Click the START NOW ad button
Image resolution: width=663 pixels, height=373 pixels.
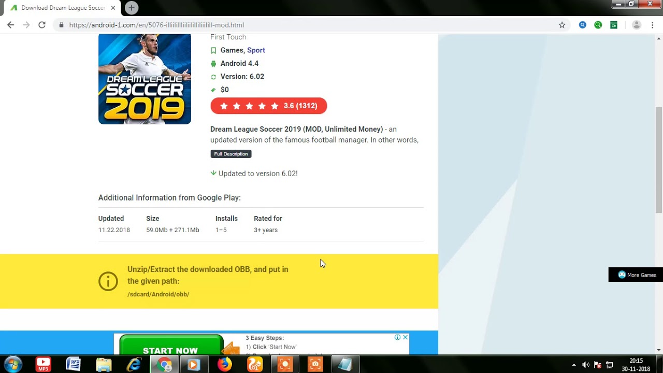click(171, 346)
